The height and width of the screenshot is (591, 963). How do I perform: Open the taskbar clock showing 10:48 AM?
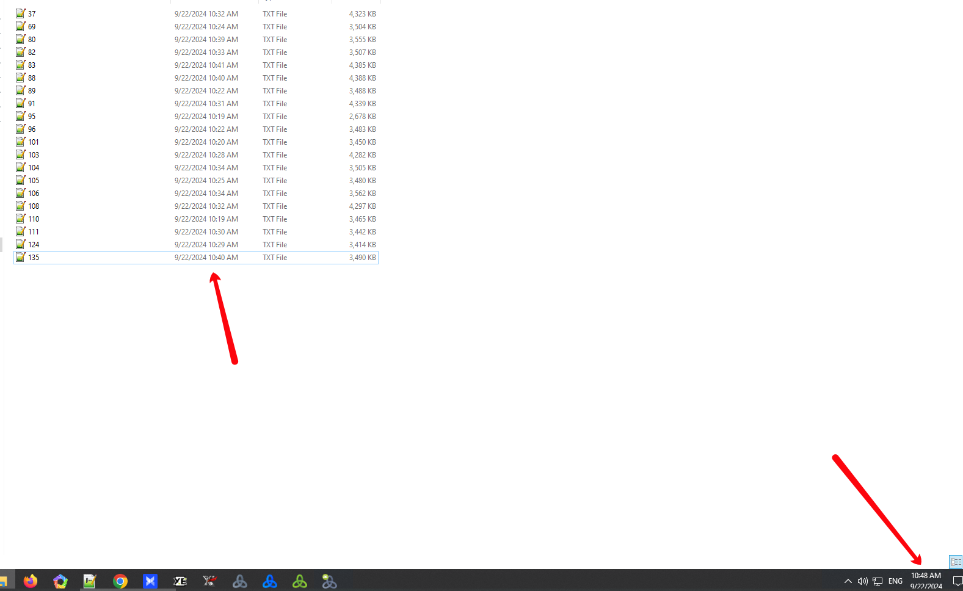(926, 581)
